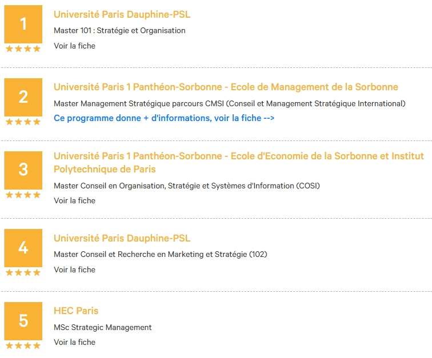Click 'Voir la fiche' for Master 101

click(x=74, y=46)
